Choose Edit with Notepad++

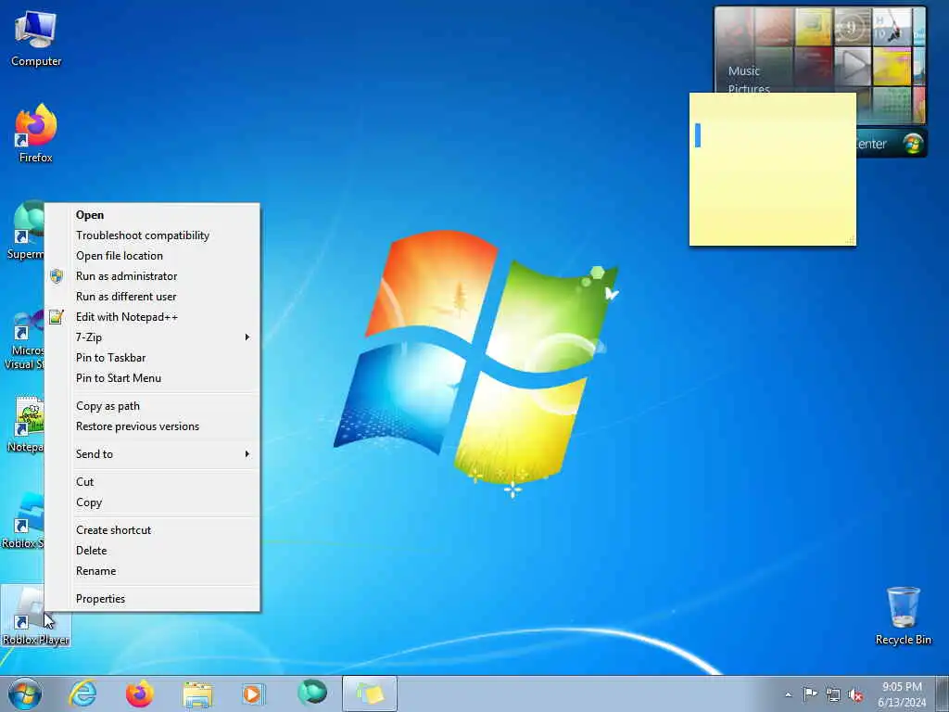pyautogui.click(x=153, y=317)
